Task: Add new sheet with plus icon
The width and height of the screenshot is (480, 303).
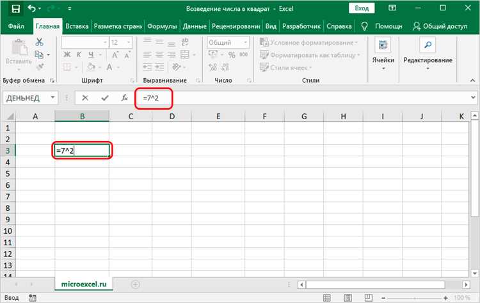Action: pyautogui.click(x=135, y=284)
